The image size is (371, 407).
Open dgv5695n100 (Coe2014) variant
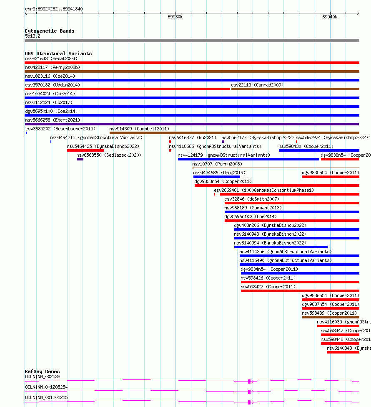51,112
